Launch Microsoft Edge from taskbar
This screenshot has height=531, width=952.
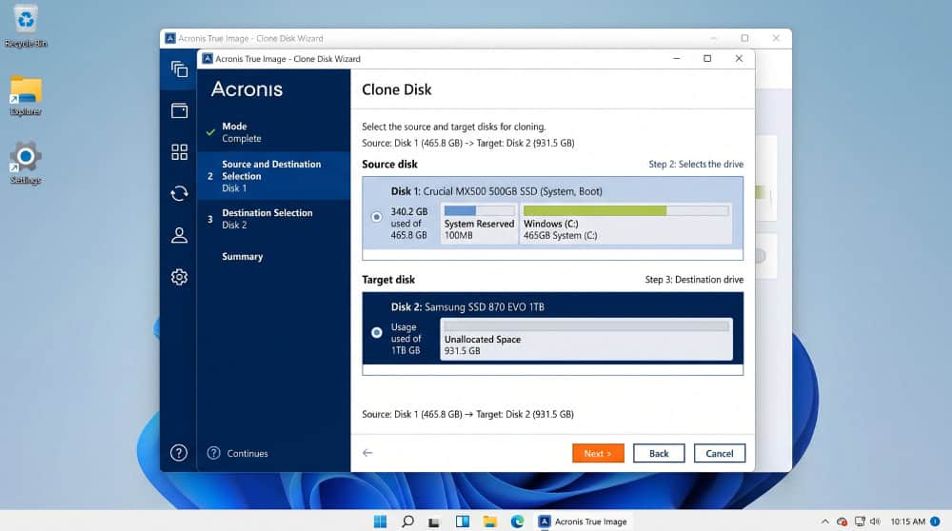click(x=517, y=521)
